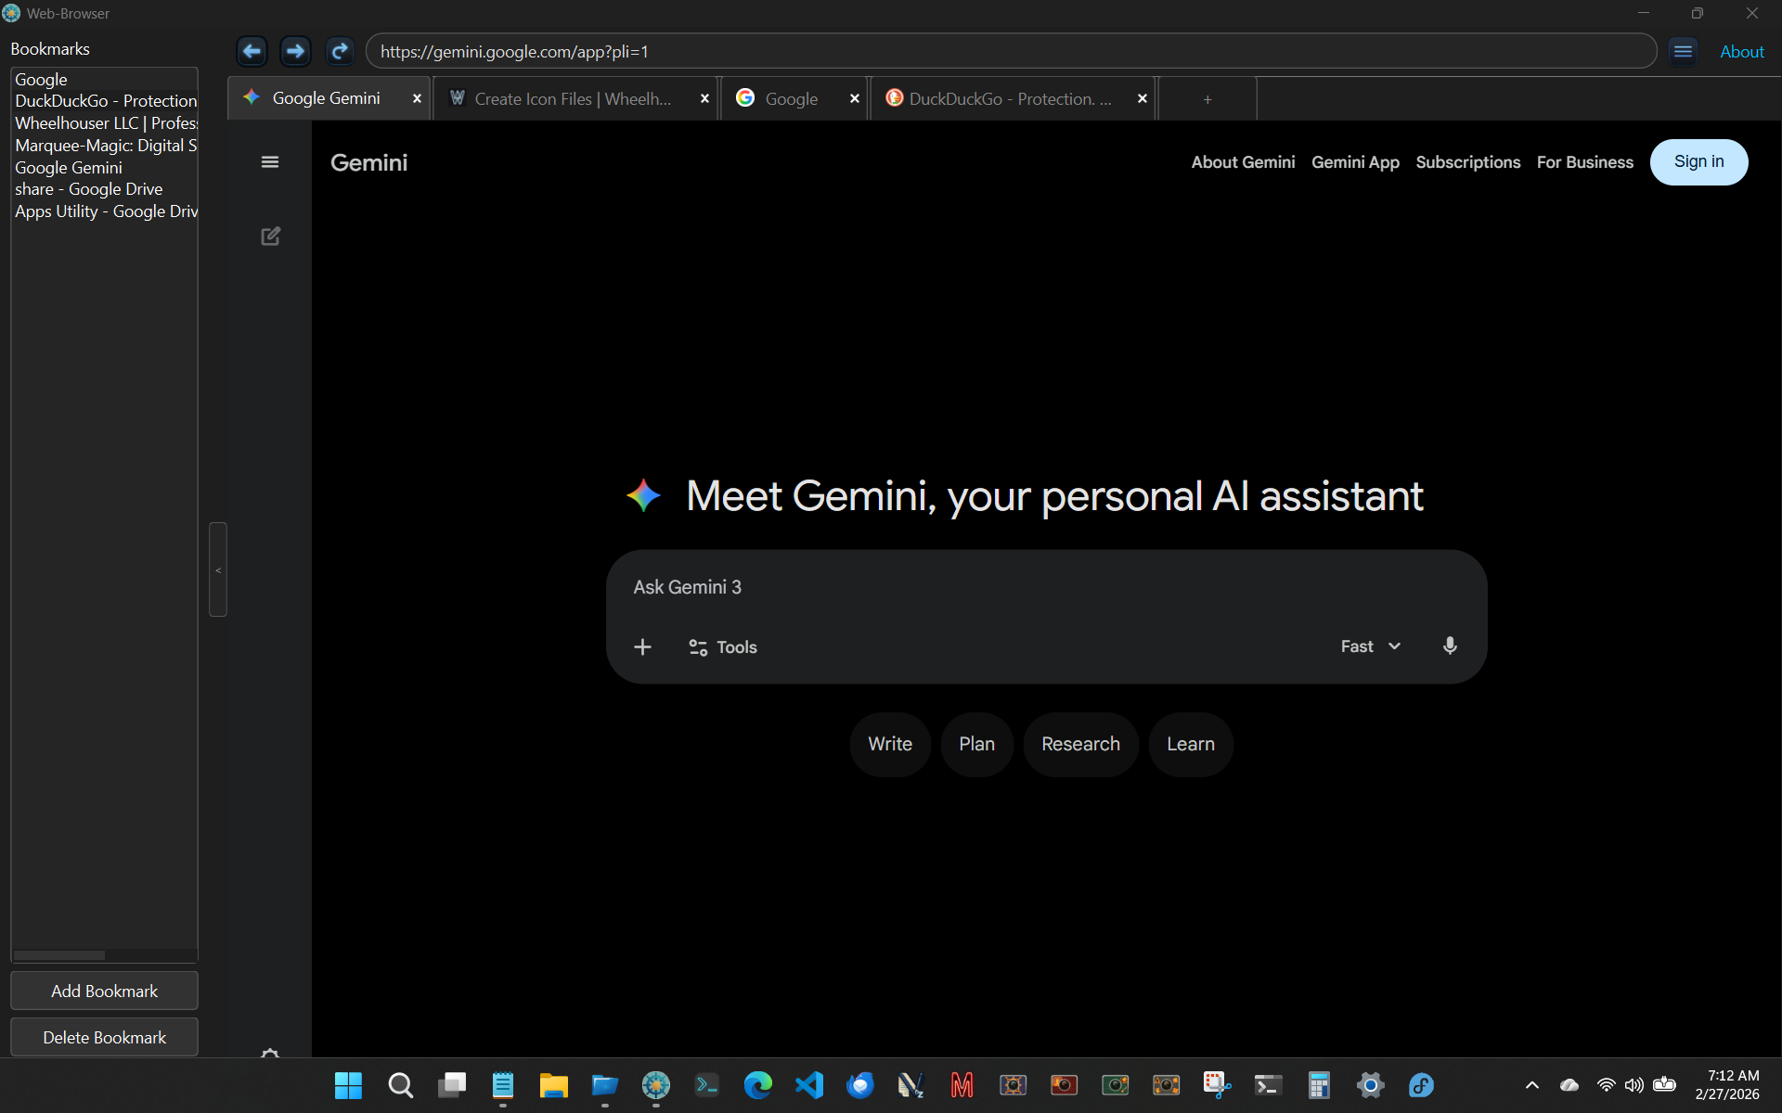Start a new chat with pencil icon

pyautogui.click(x=270, y=237)
